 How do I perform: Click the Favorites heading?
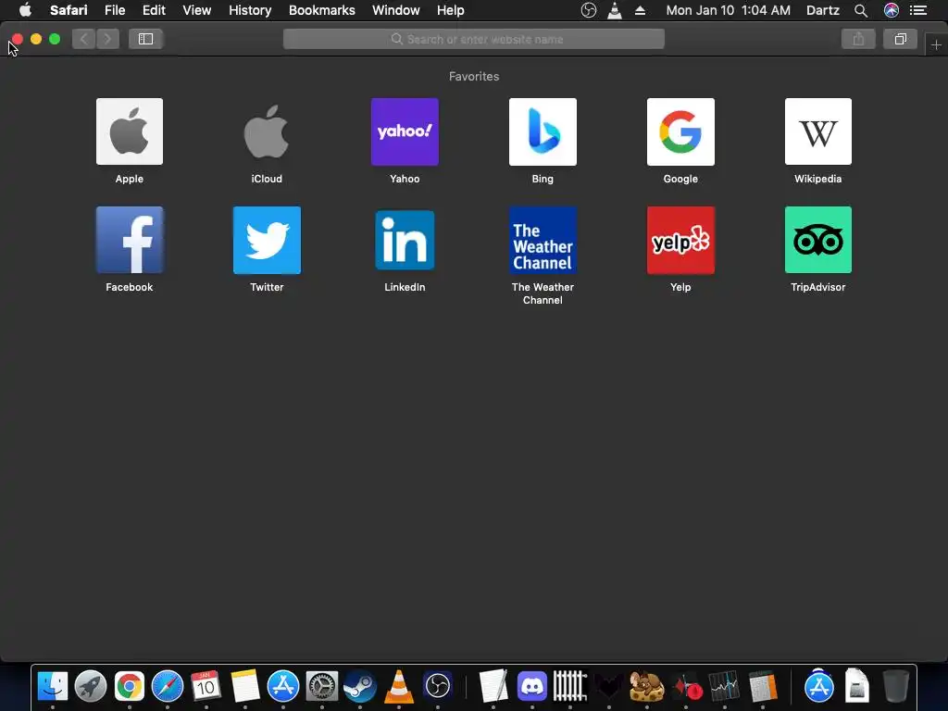tap(474, 76)
